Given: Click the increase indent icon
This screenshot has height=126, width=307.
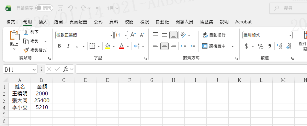Looking at the screenshot, I should point(192,46).
